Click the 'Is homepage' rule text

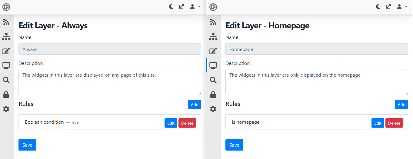tap(246, 122)
